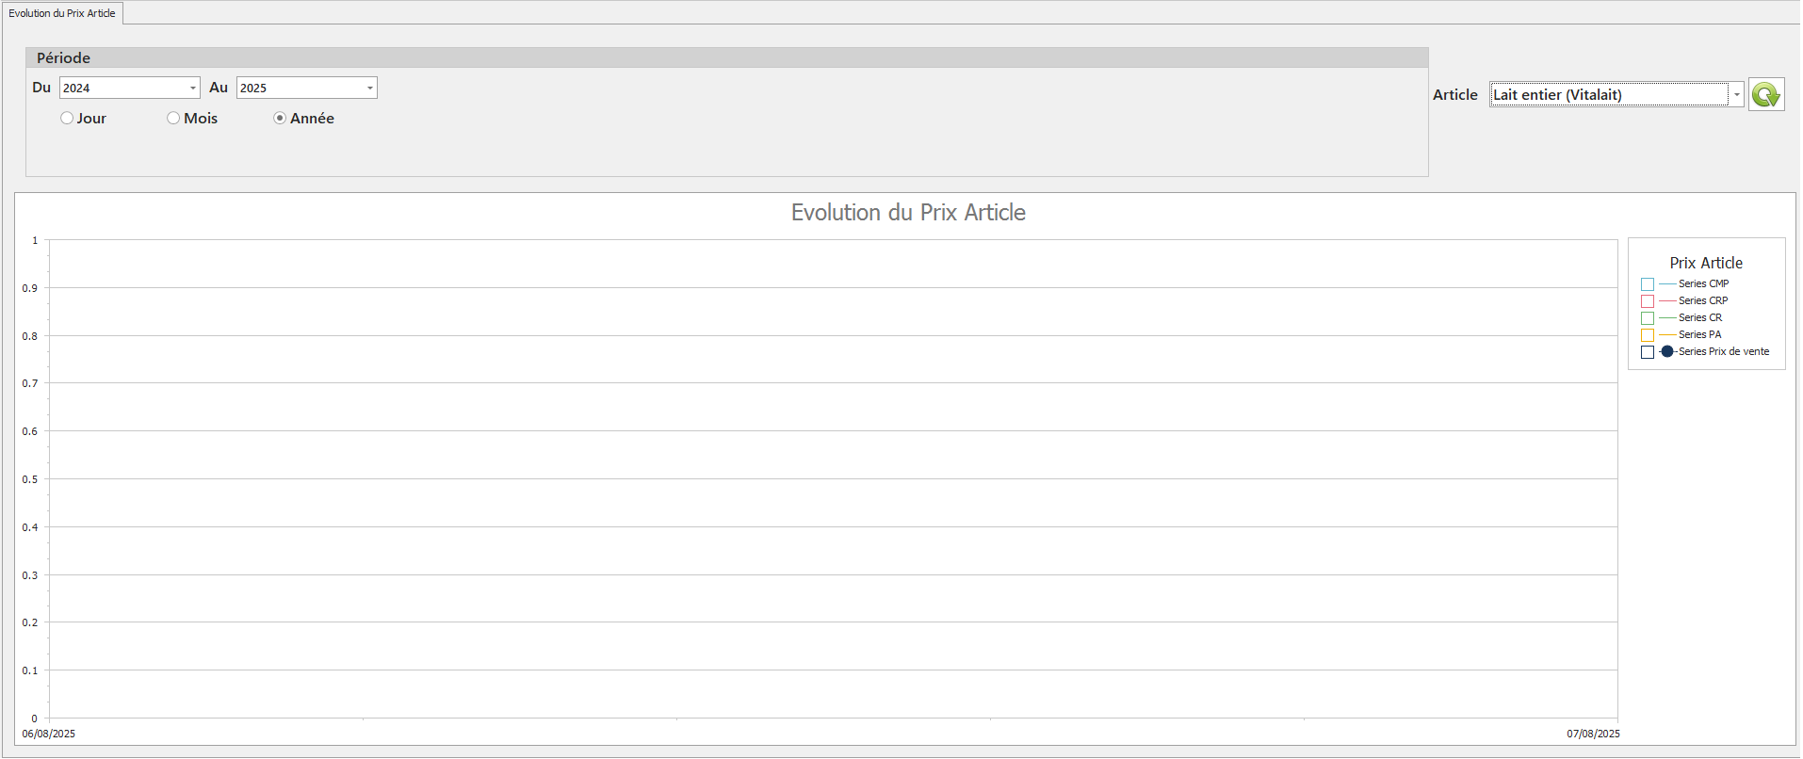Click the Lait entier (Vitalait) article field
The image size is (1803, 759).
click(x=1608, y=95)
